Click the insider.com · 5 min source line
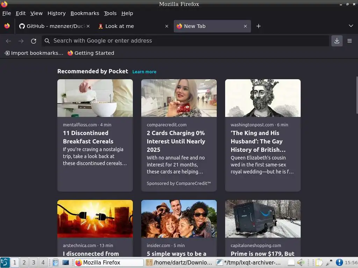 [x=166, y=246]
